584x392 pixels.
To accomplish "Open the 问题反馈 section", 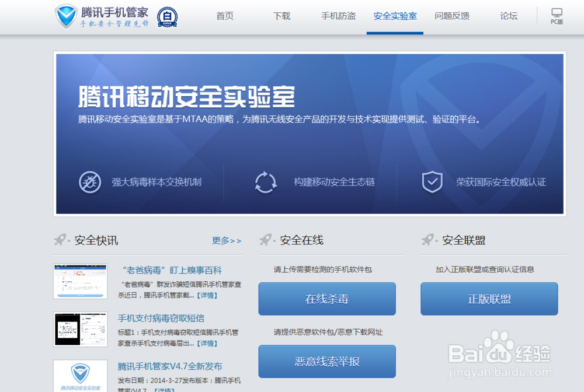I will click(451, 16).
